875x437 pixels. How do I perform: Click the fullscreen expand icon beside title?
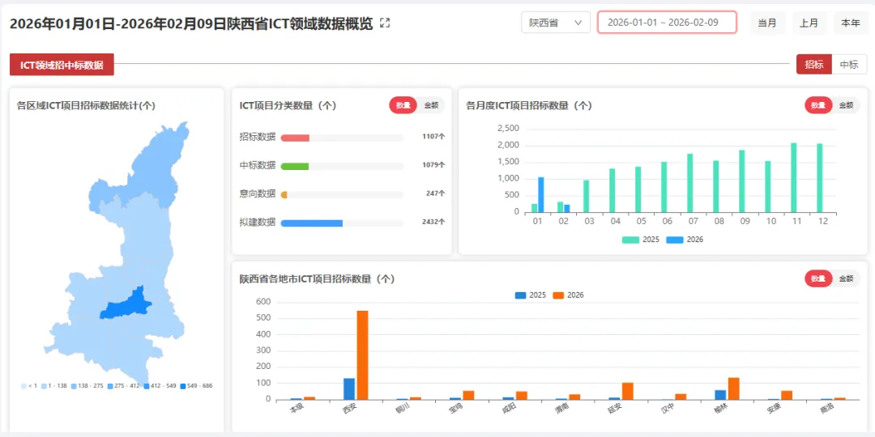(x=385, y=23)
